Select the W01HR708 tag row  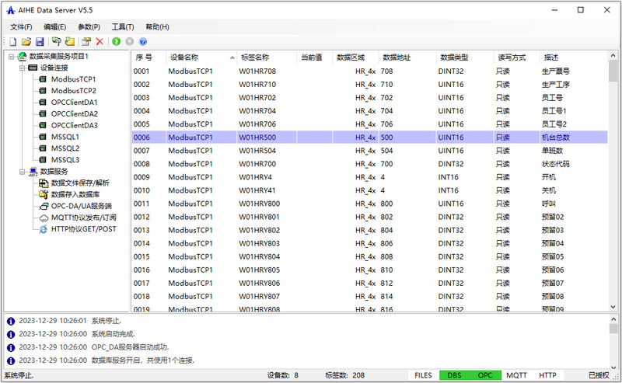(369, 71)
